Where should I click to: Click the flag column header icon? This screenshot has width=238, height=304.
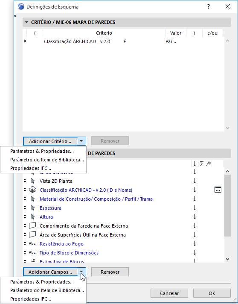click(209, 164)
